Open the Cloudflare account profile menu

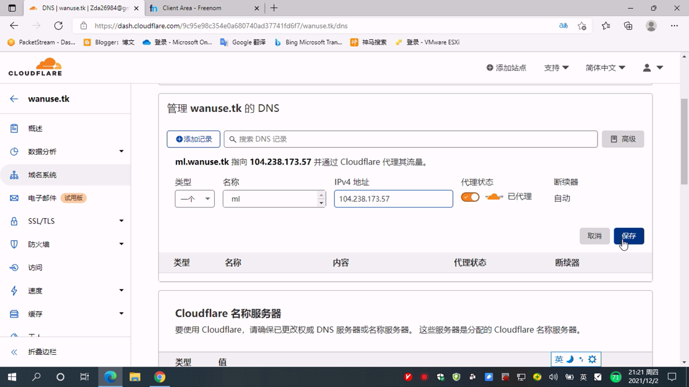(x=652, y=68)
